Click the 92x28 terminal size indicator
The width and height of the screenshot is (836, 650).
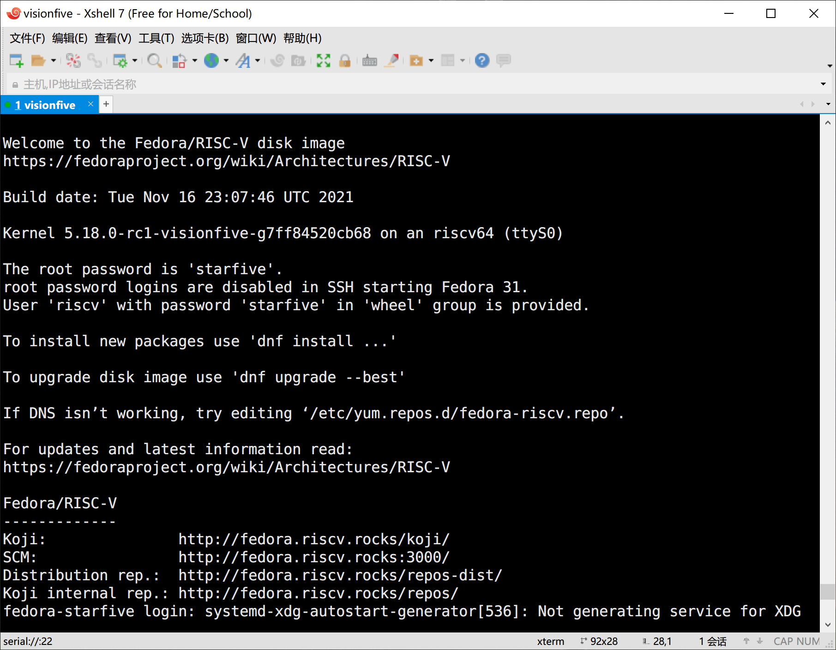tap(599, 641)
